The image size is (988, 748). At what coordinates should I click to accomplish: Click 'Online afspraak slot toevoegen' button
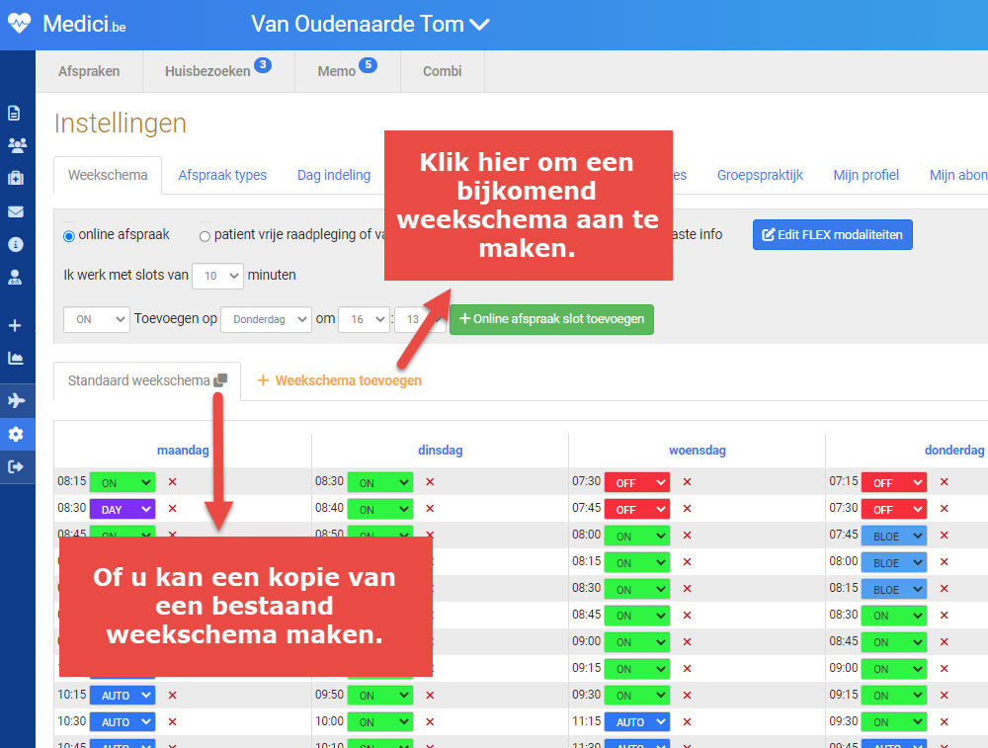[x=551, y=319]
